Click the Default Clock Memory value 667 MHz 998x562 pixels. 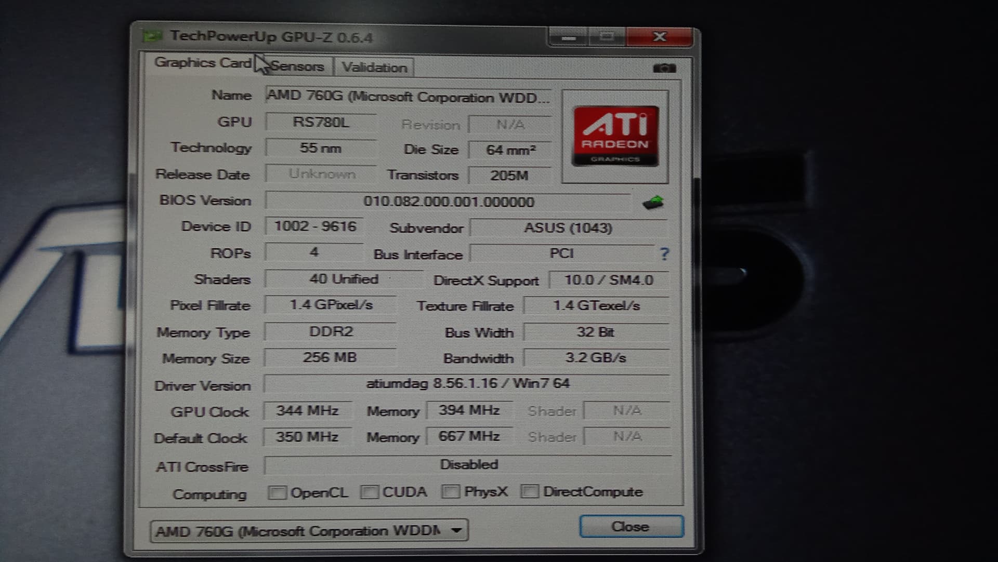[x=469, y=436]
